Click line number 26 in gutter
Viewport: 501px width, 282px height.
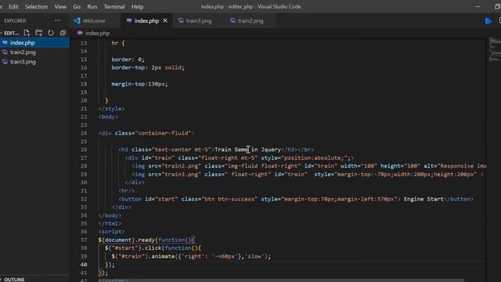tap(84, 150)
